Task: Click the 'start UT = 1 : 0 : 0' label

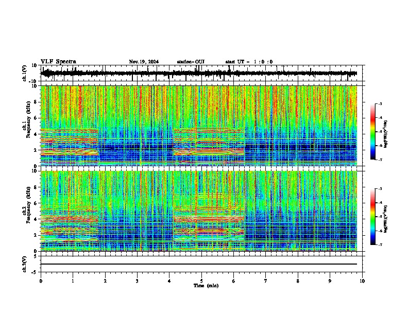Action: (x=249, y=62)
